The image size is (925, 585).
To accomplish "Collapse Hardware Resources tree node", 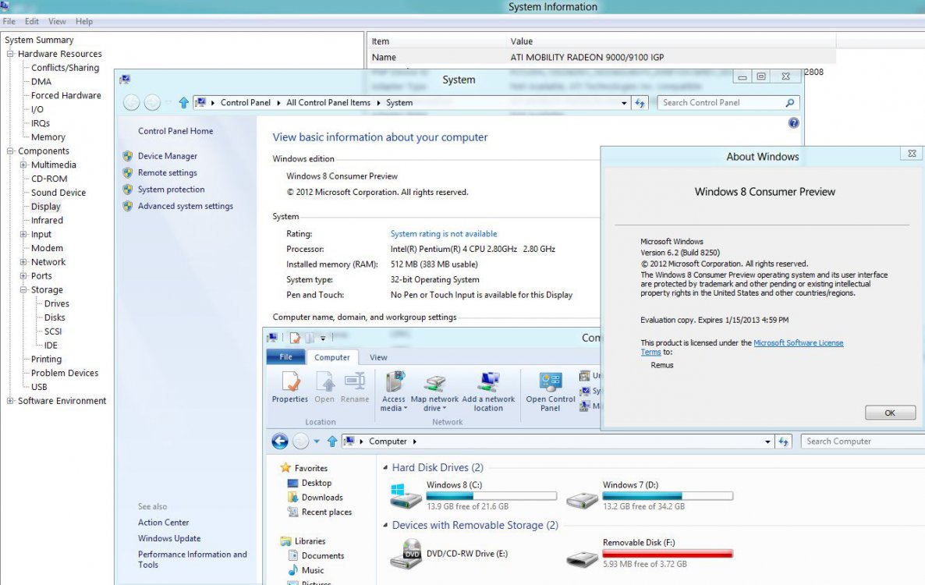I will point(10,54).
